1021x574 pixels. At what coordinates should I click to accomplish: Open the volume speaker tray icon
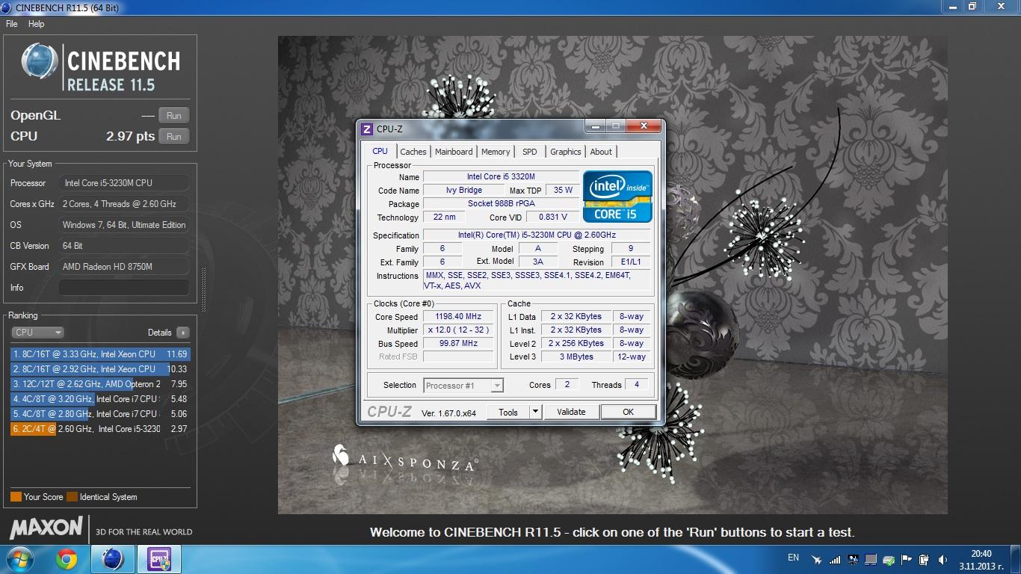click(x=943, y=559)
